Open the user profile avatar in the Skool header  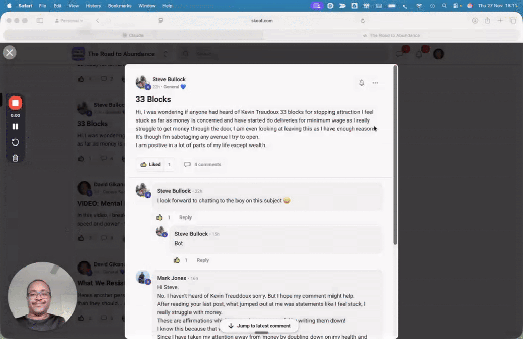438,54
